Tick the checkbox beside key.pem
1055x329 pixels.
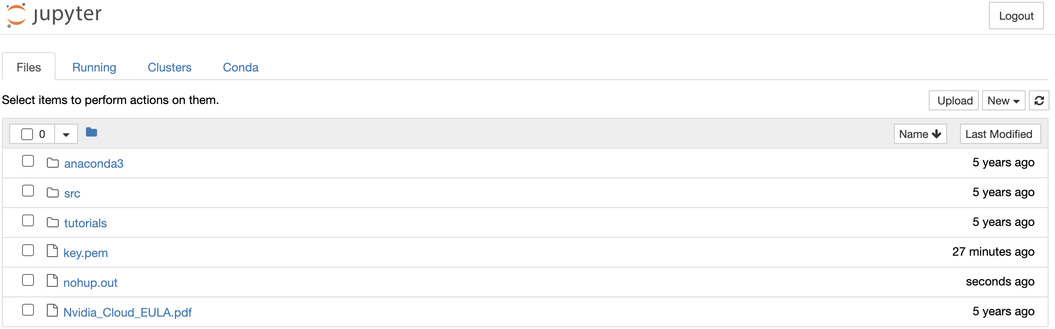tap(28, 251)
